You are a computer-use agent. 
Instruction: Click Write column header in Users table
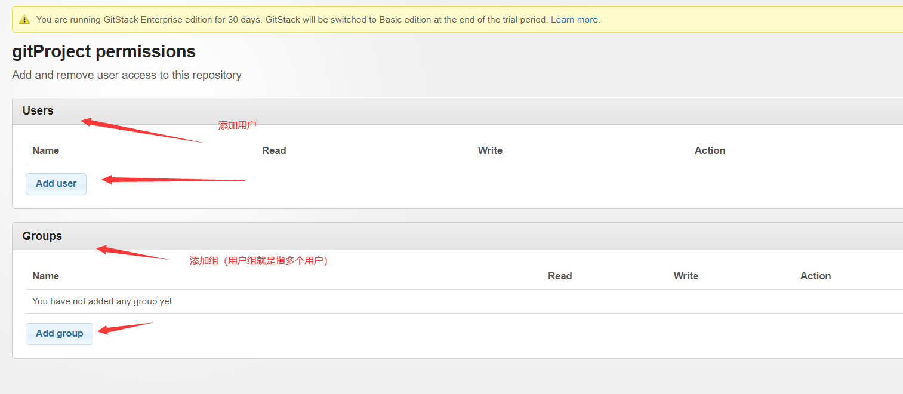coord(490,150)
